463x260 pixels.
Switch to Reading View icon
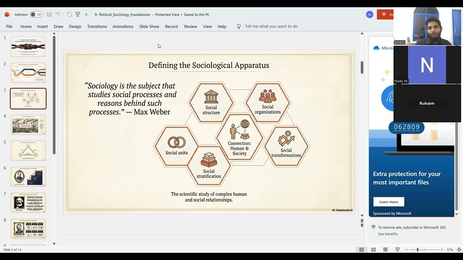tap(385, 250)
